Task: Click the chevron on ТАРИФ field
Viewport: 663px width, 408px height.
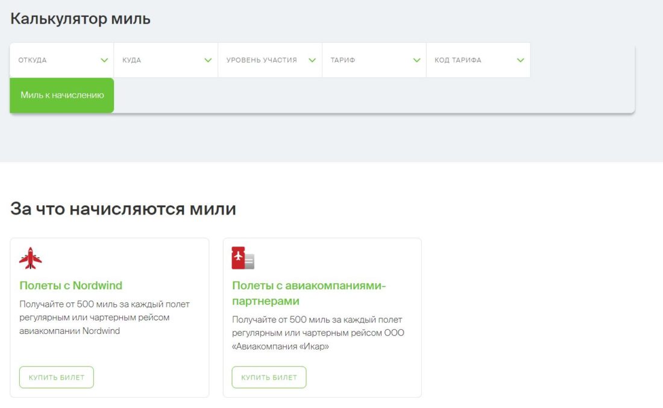Action: [416, 60]
